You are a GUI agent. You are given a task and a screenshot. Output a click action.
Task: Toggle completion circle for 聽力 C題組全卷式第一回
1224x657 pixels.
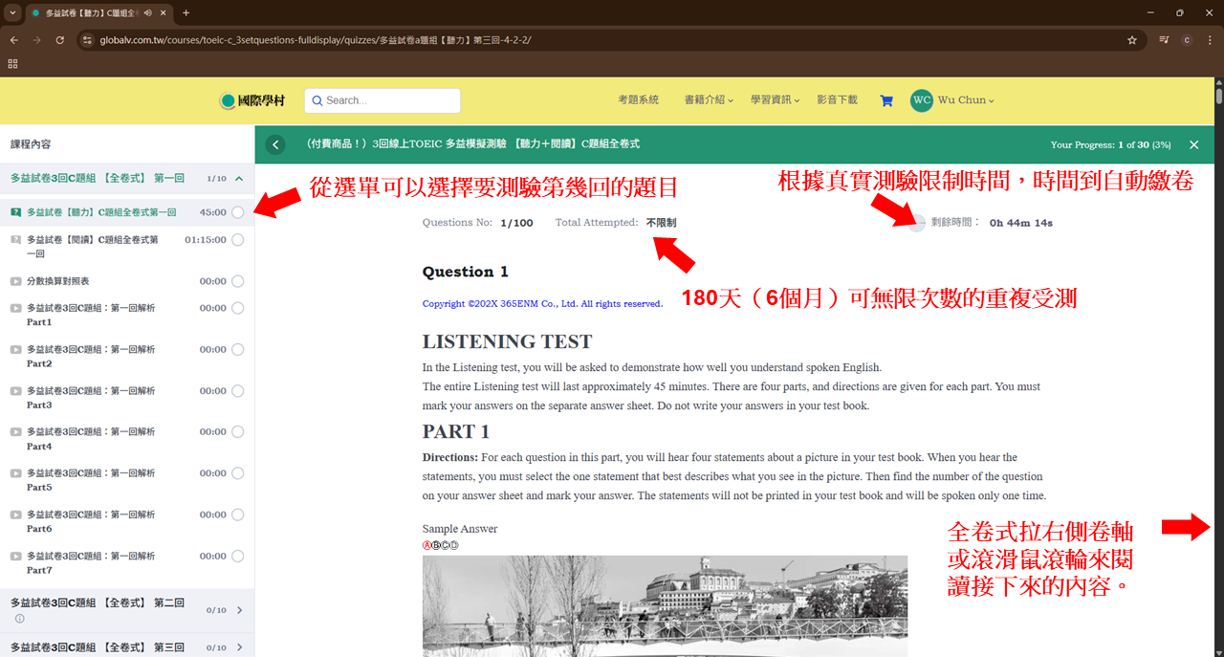click(237, 212)
